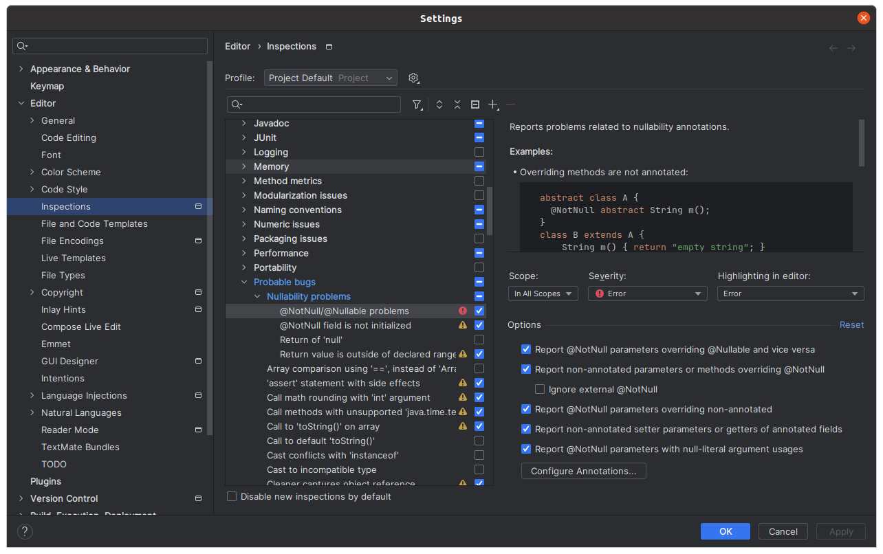Click the collapse all inspections icon
This screenshot has width=883, height=554.
[457, 104]
